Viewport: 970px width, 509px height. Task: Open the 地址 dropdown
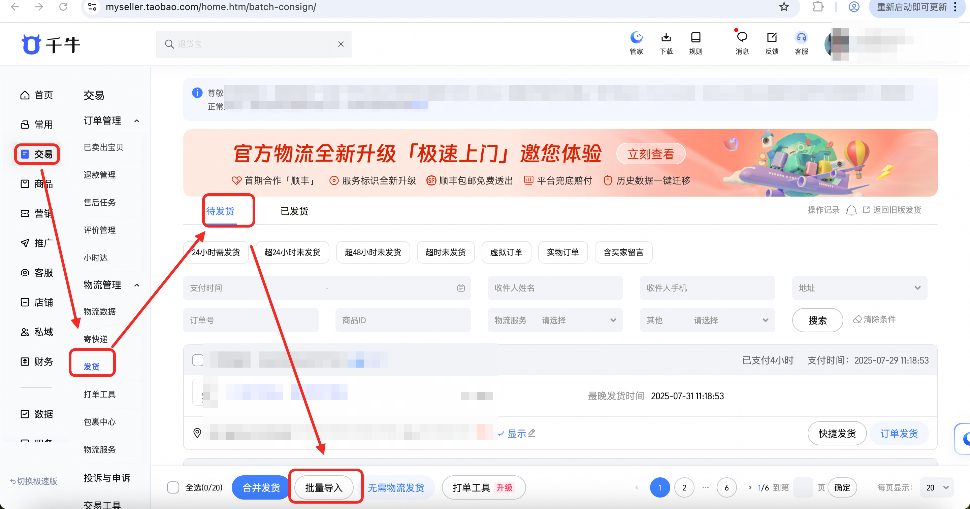860,288
